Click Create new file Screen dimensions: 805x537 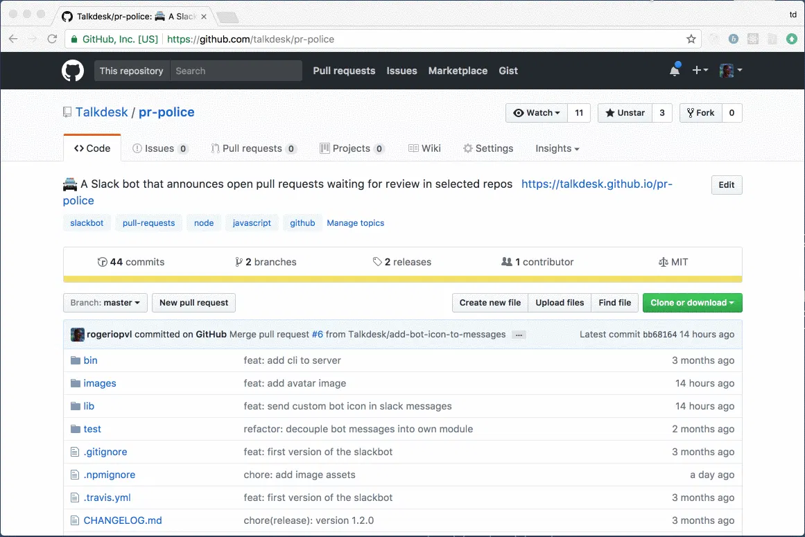point(490,303)
